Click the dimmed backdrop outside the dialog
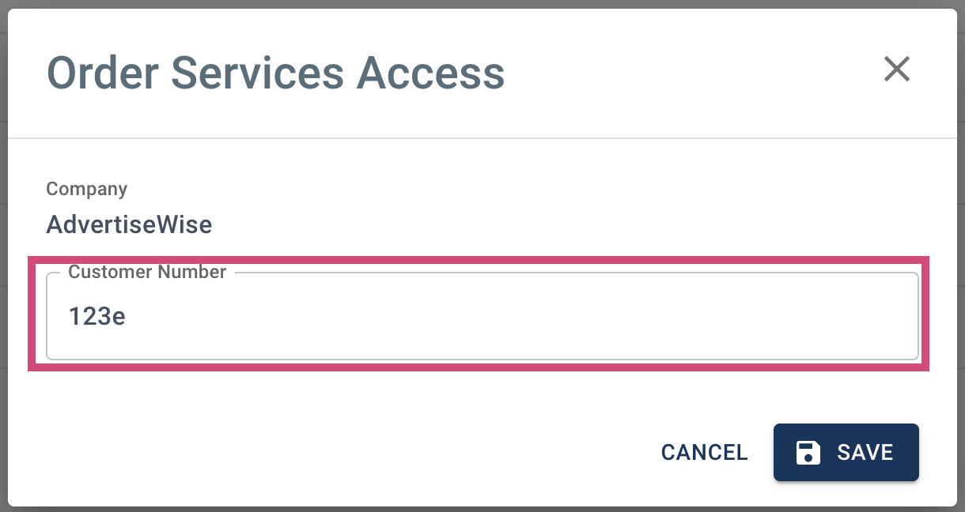This screenshot has height=512, width=965. tap(4, 237)
